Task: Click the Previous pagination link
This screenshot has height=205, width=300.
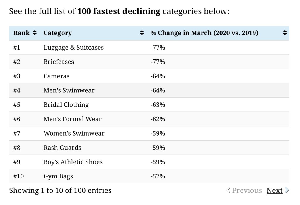Action: coord(247,190)
